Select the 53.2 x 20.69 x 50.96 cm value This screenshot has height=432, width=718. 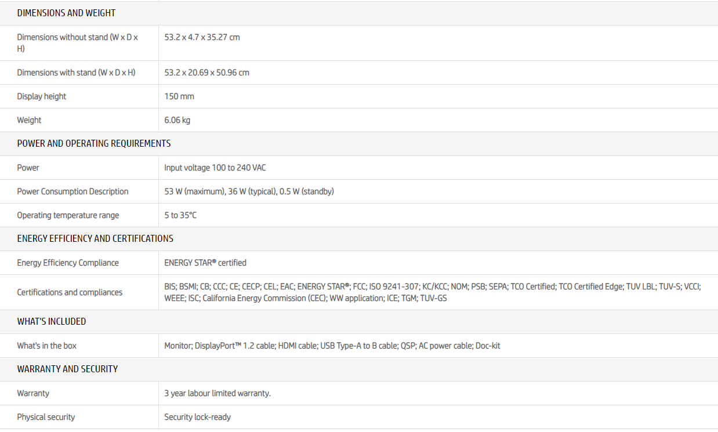click(x=206, y=72)
